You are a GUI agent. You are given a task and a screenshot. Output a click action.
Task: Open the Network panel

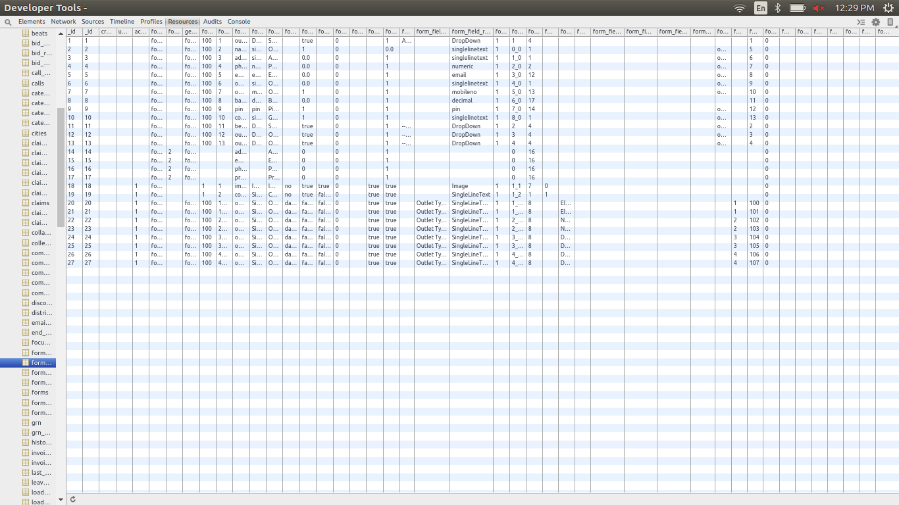click(x=63, y=21)
